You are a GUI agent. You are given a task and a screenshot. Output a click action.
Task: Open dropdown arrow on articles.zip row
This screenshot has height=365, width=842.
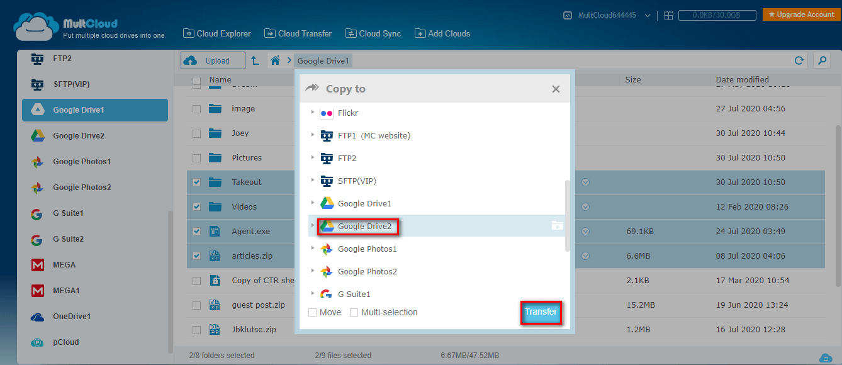586,256
